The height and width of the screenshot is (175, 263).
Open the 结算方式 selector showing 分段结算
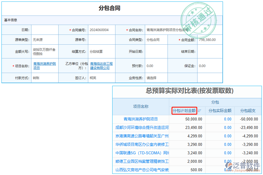click(x=101, y=52)
